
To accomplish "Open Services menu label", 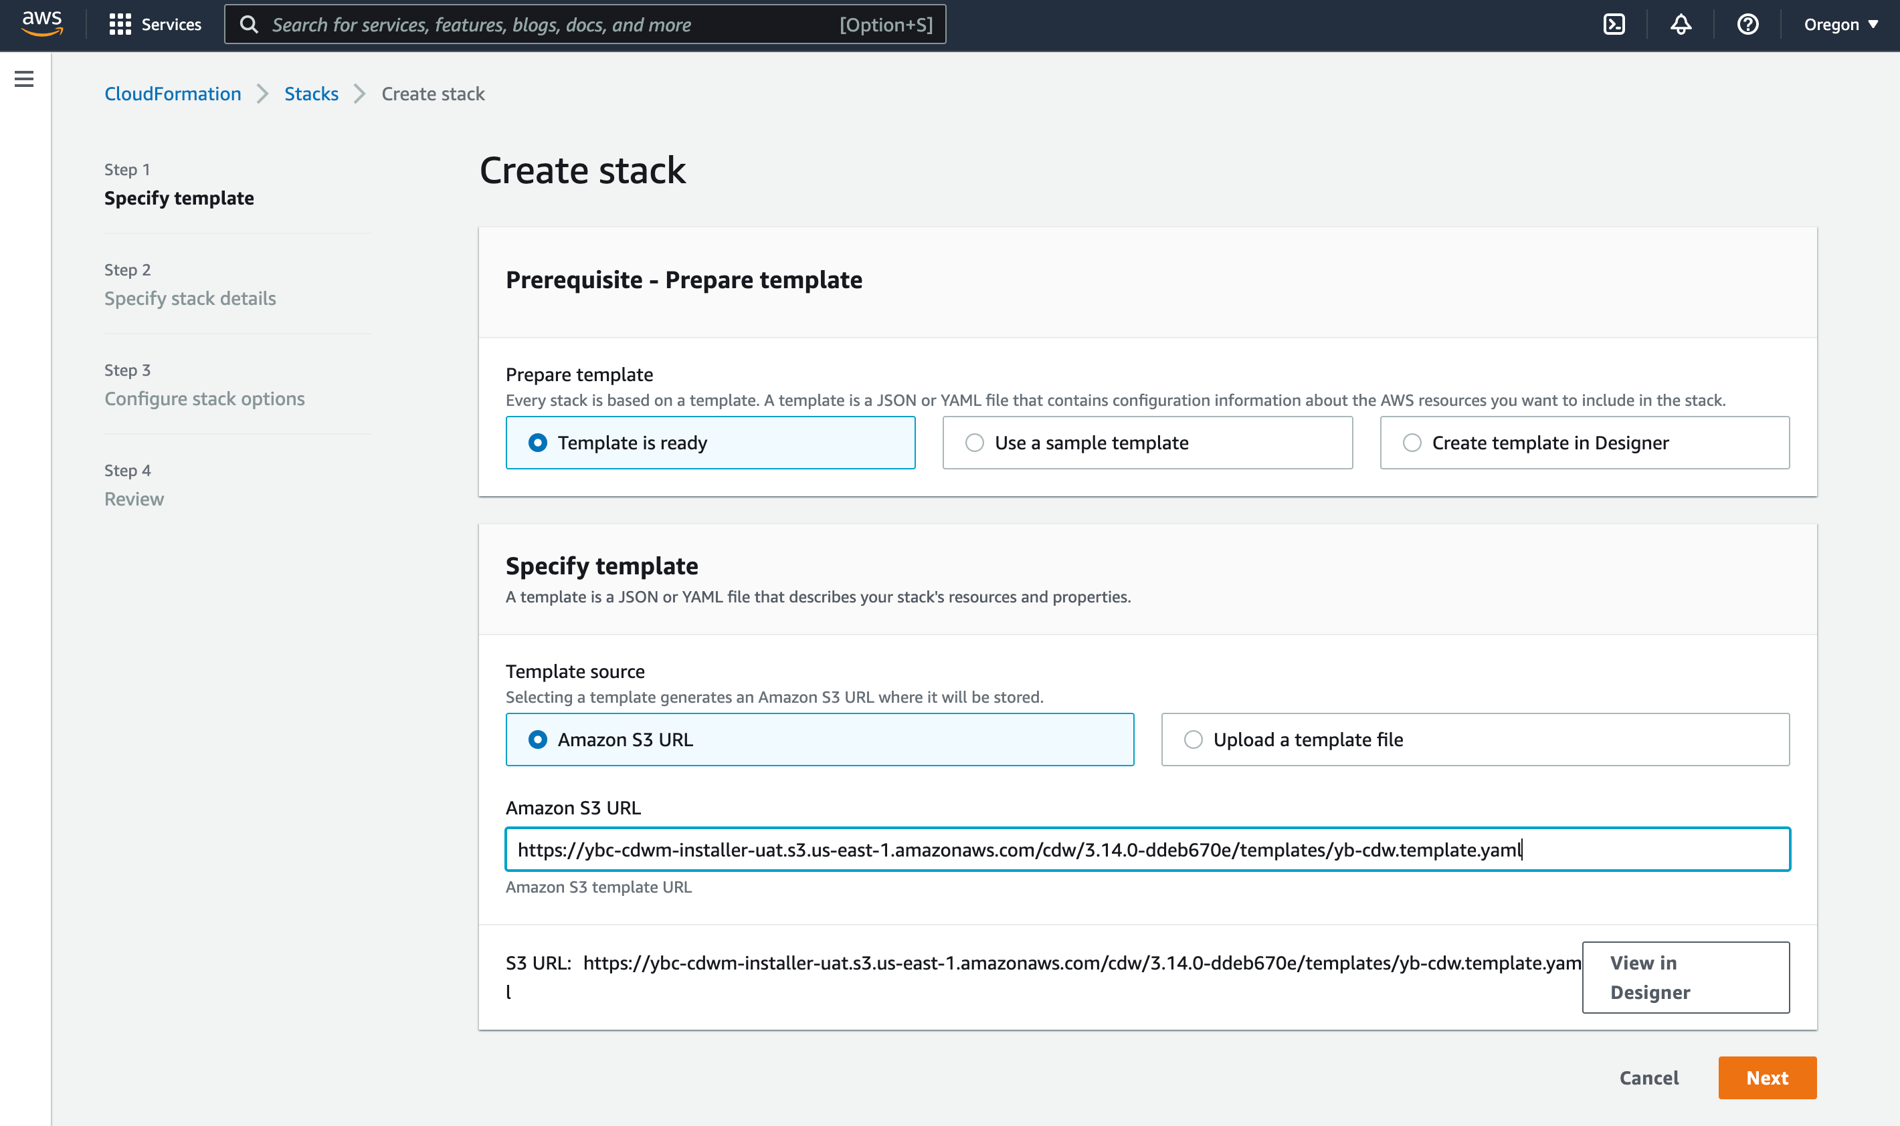I will point(171,24).
